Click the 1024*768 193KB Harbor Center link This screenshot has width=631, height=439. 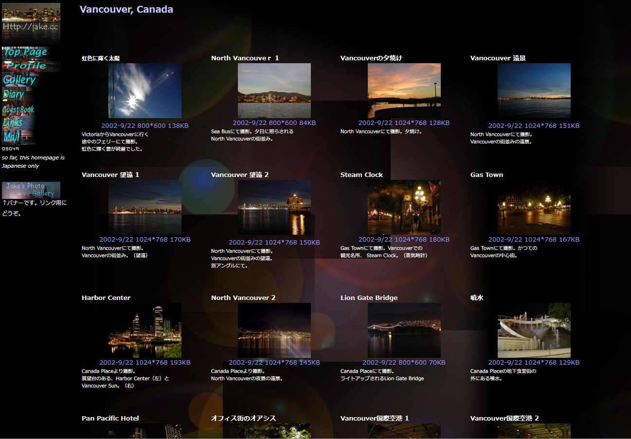(x=145, y=362)
